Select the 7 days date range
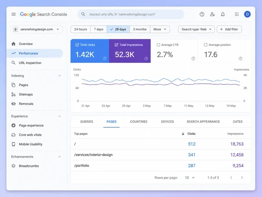Image resolution: width=262 pixels, height=197 pixels. pos(99,29)
